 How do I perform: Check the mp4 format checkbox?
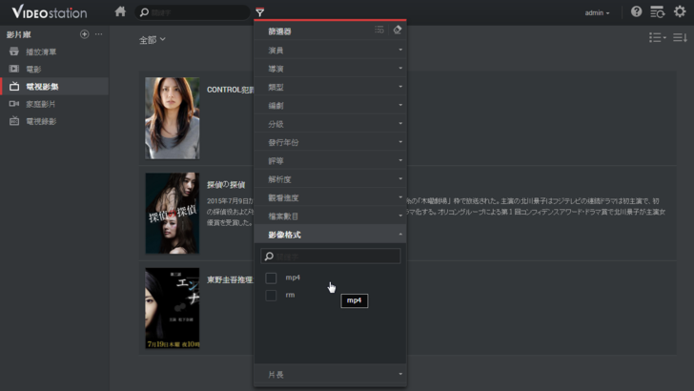(272, 278)
